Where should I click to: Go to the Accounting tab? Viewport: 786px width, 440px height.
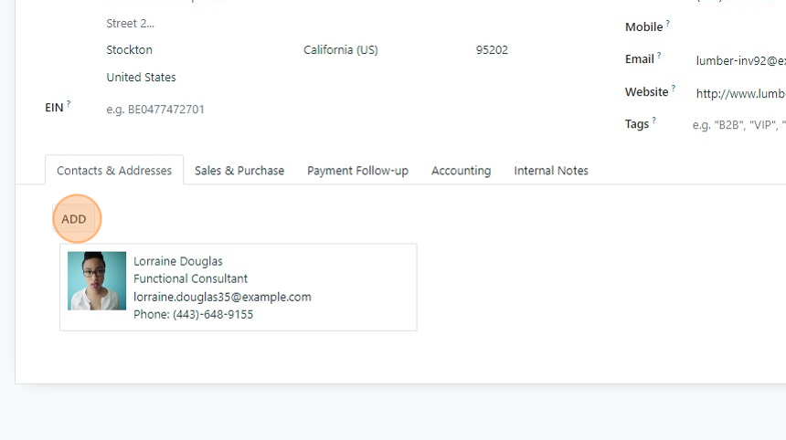point(461,171)
